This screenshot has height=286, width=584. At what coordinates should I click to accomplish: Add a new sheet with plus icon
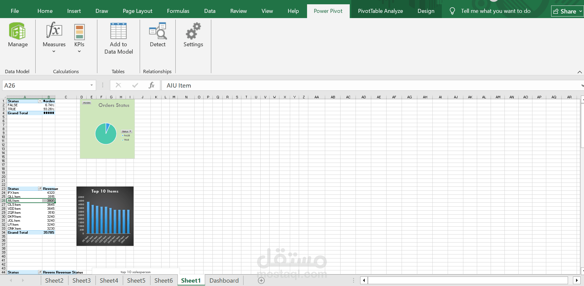[261, 280]
